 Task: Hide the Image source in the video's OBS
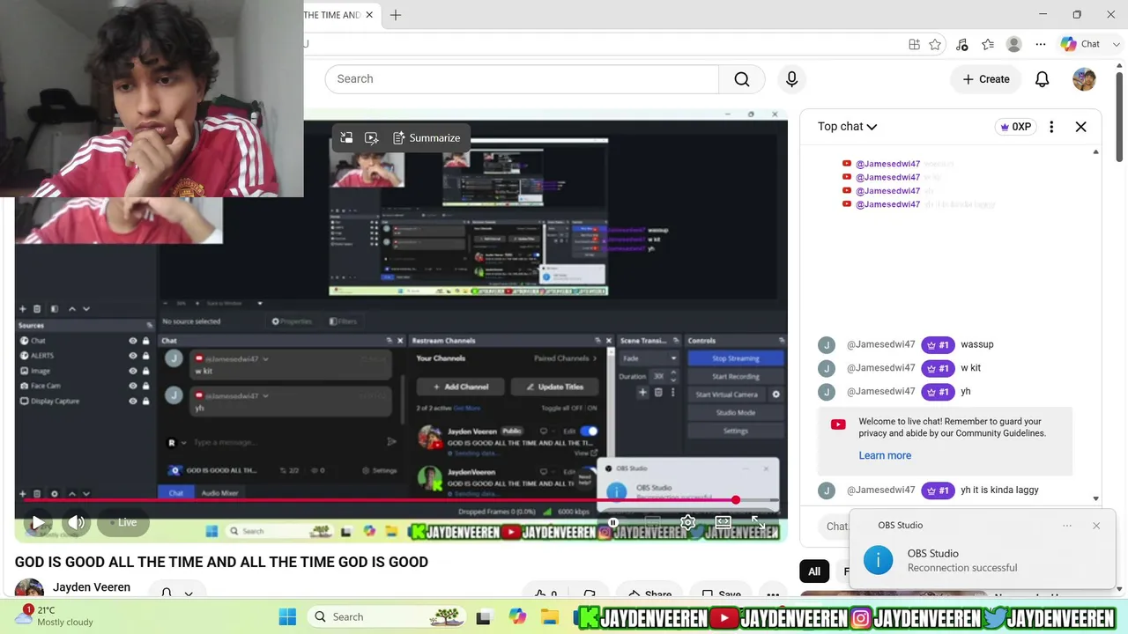click(x=133, y=371)
